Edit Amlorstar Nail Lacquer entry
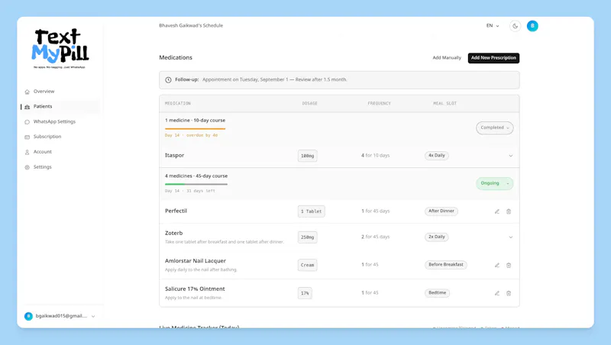611x345 pixels. click(x=497, y=265)
